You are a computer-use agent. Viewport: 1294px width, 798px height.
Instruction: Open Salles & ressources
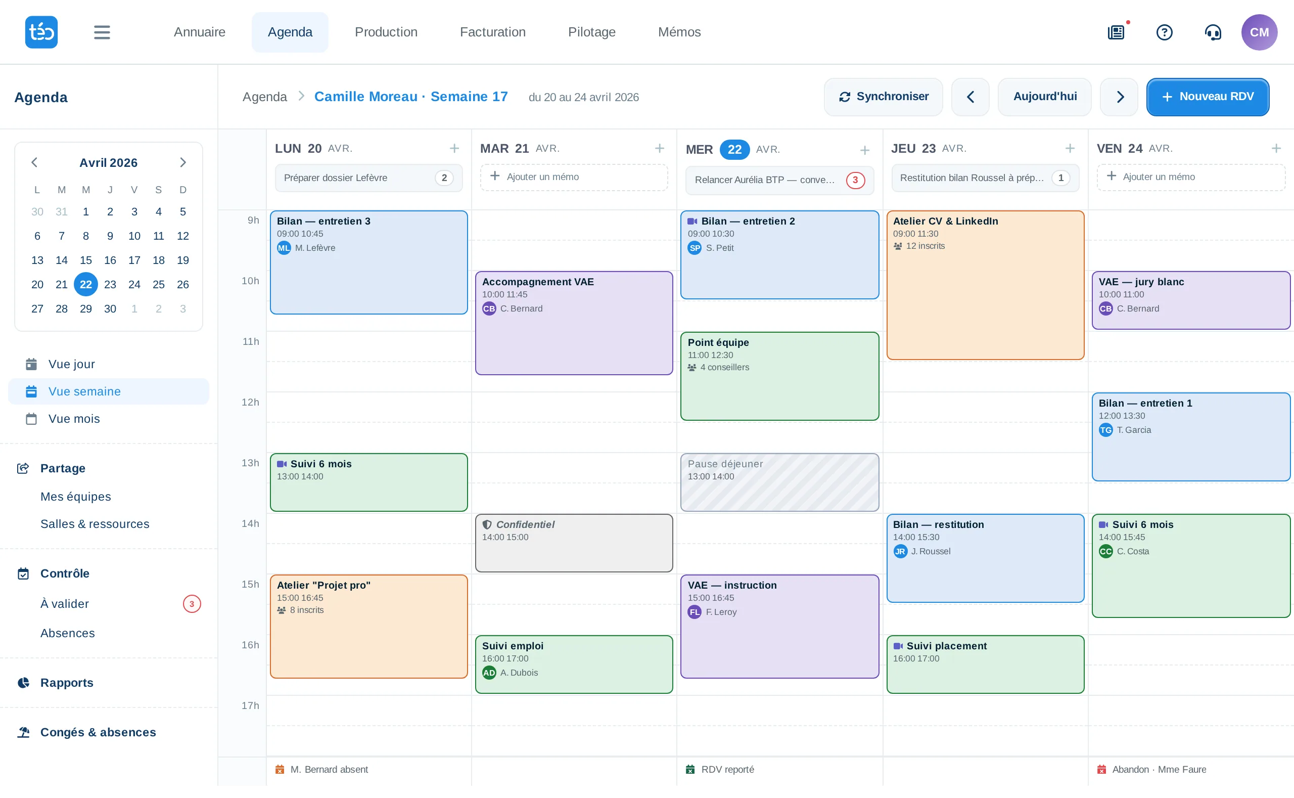(x=95, y=524)
